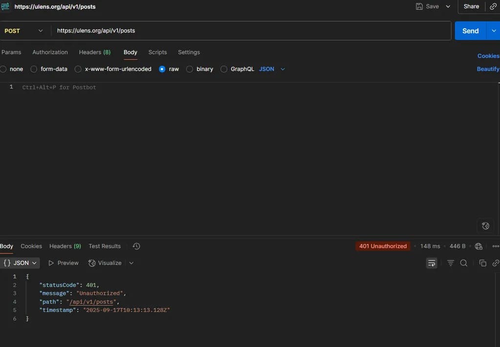Expand the Send button arrow options
The image size is (500, 347).
[x=493, y=31]
